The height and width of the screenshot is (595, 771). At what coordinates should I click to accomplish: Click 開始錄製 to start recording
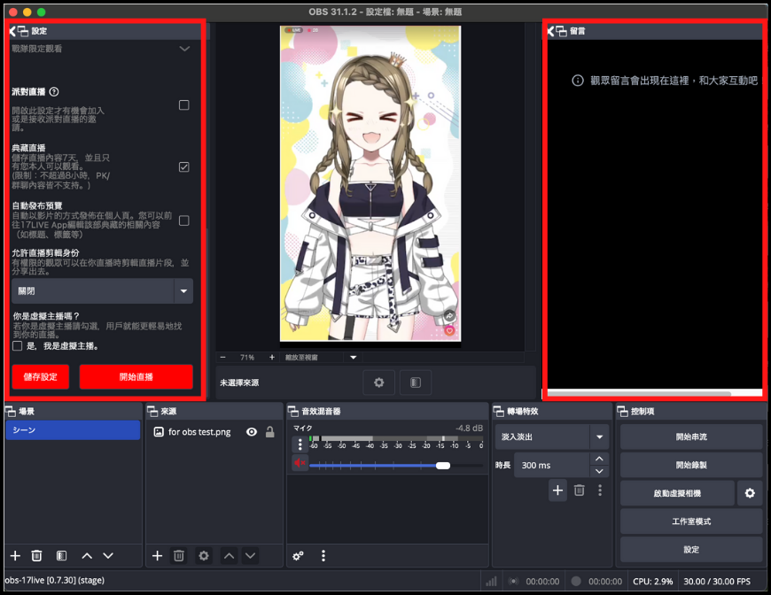[x=691, y=464]
